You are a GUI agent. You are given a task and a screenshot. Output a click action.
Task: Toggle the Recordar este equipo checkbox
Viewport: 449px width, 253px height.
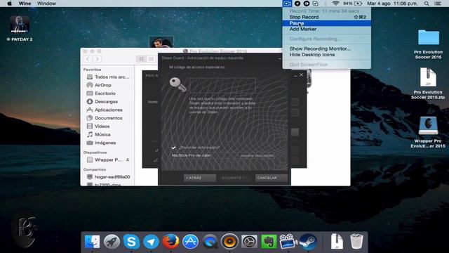tap(173, 148)
